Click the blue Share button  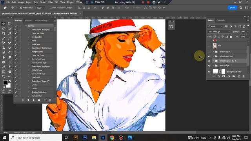click(x=232, y=8)
